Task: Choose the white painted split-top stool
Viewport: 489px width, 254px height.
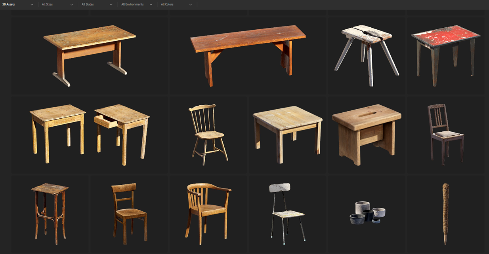Action: (367, 55)
